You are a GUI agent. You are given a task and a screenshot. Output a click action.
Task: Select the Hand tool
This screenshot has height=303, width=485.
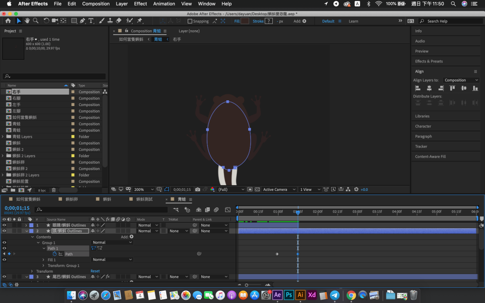point(27,21)
